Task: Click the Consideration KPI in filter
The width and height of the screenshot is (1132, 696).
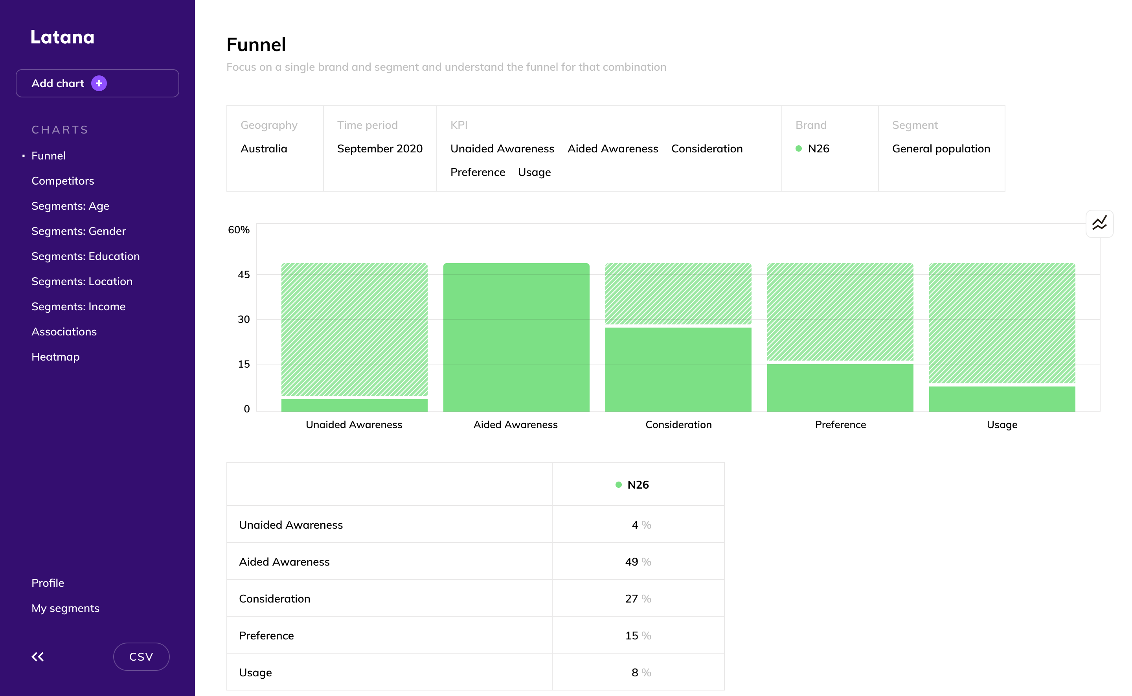Action: (706, 149)
